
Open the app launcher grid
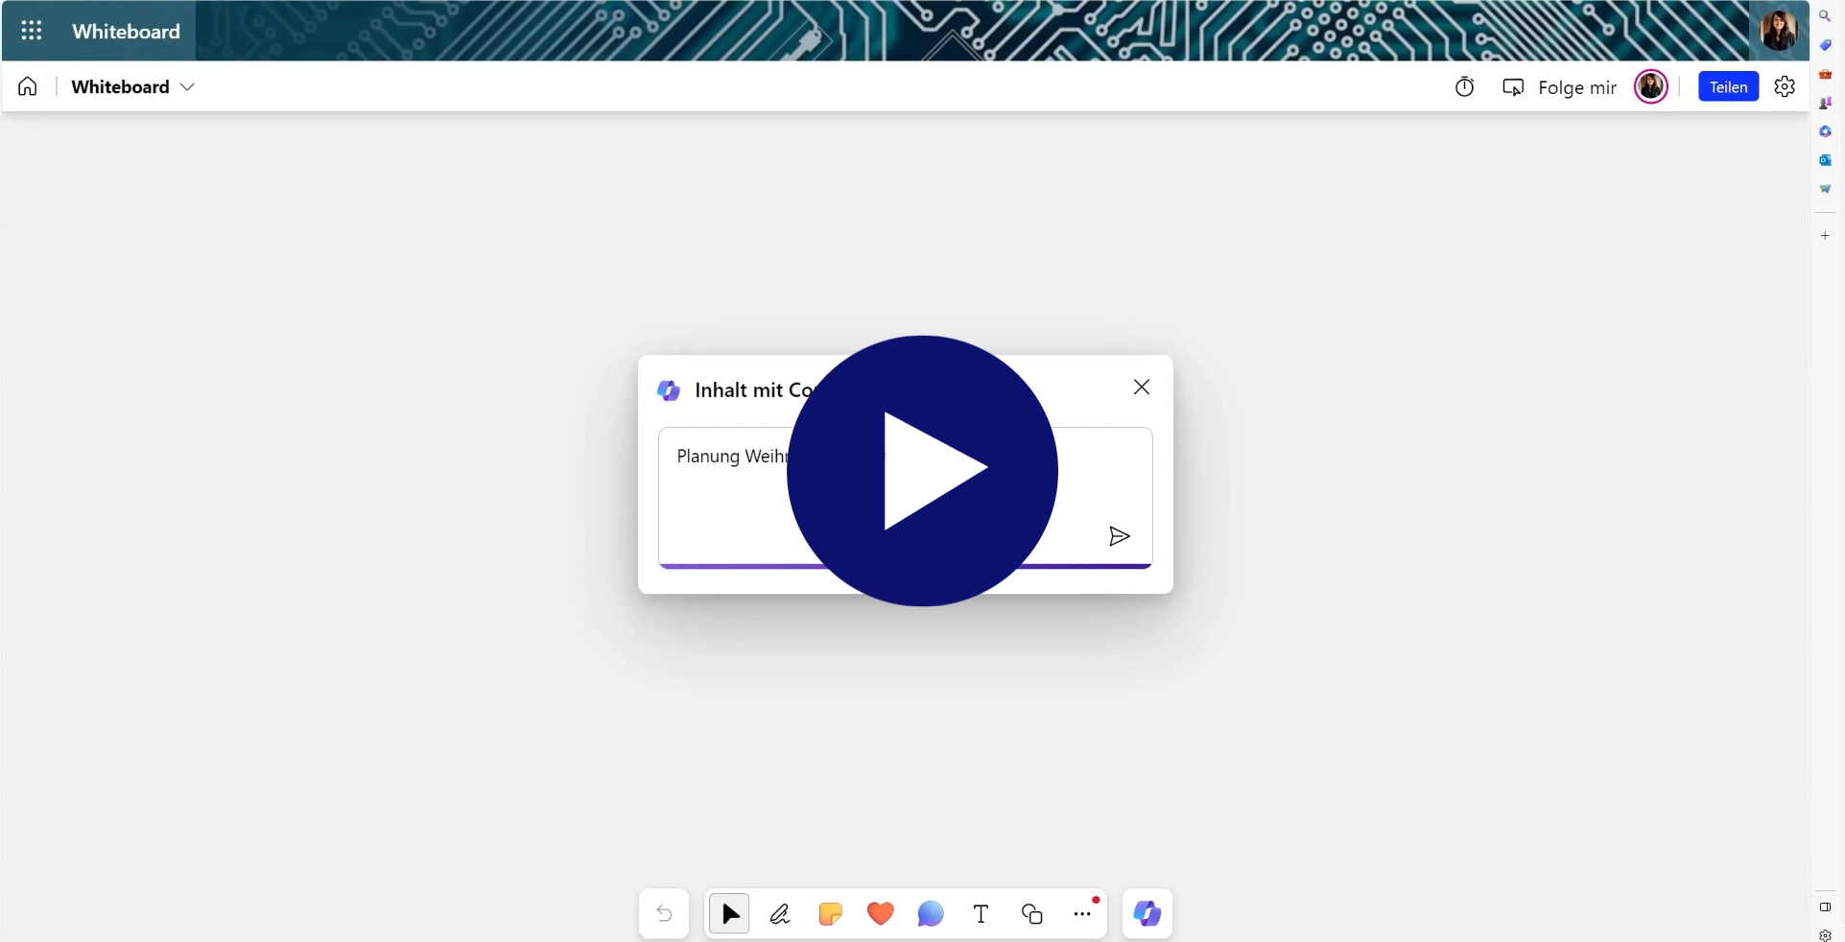pyautogui.click(x=32, y=31)
